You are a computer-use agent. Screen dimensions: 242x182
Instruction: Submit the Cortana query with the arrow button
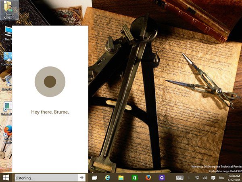point(81,178)
